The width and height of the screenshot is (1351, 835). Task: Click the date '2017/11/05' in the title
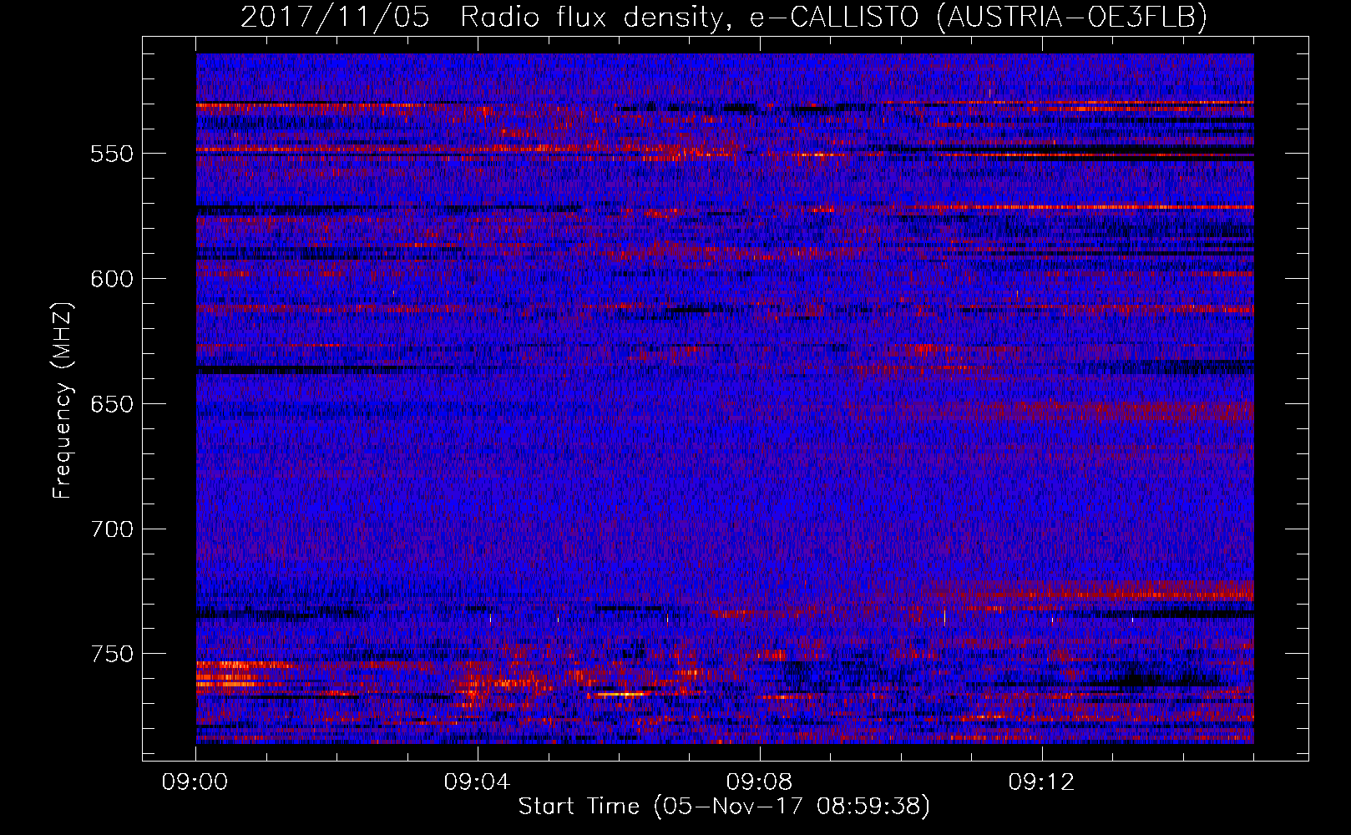click(336, 17)
